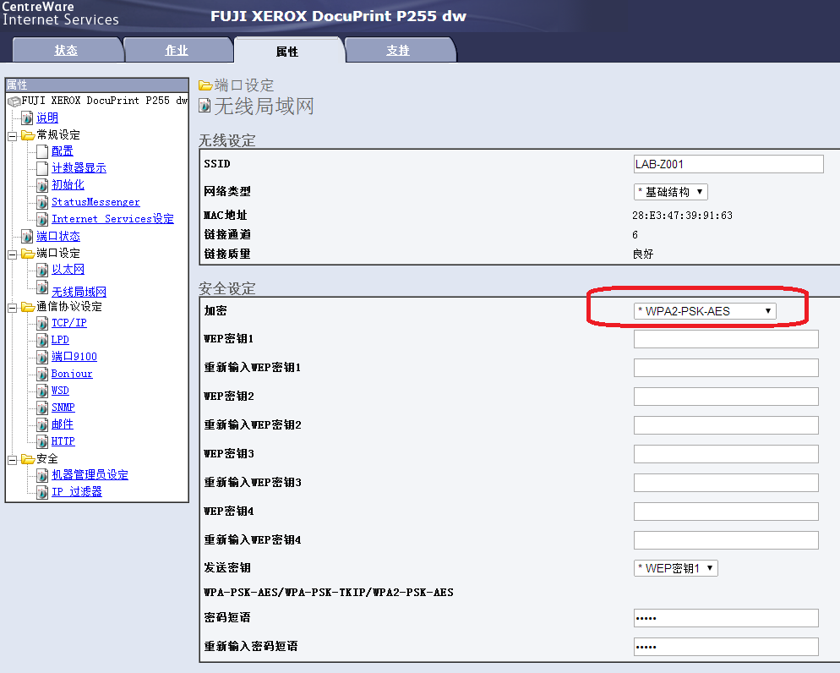Click the 重新输入密码短语 password field

tap(726, 647)
